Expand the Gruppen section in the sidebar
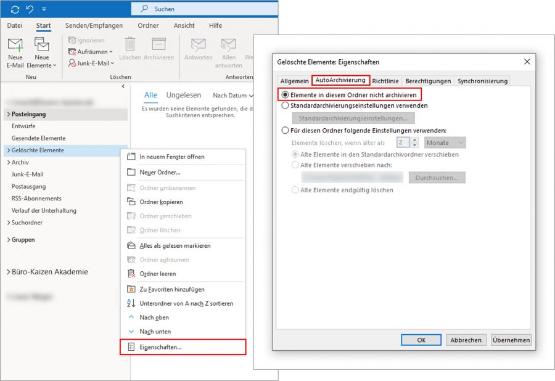Viewport: 555px width, 381px height. pos(7,240)
